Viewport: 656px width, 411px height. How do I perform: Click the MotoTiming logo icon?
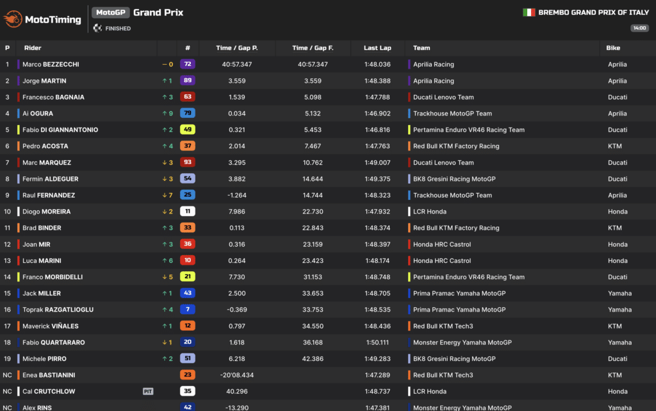pyautogui.click(x=13, y=19)
